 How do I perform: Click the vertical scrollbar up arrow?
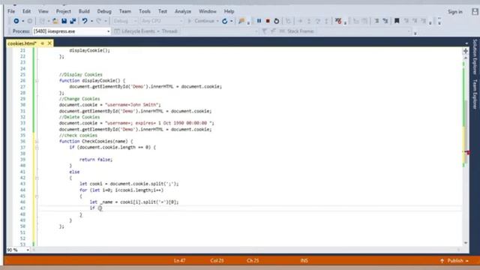point(466,58)
